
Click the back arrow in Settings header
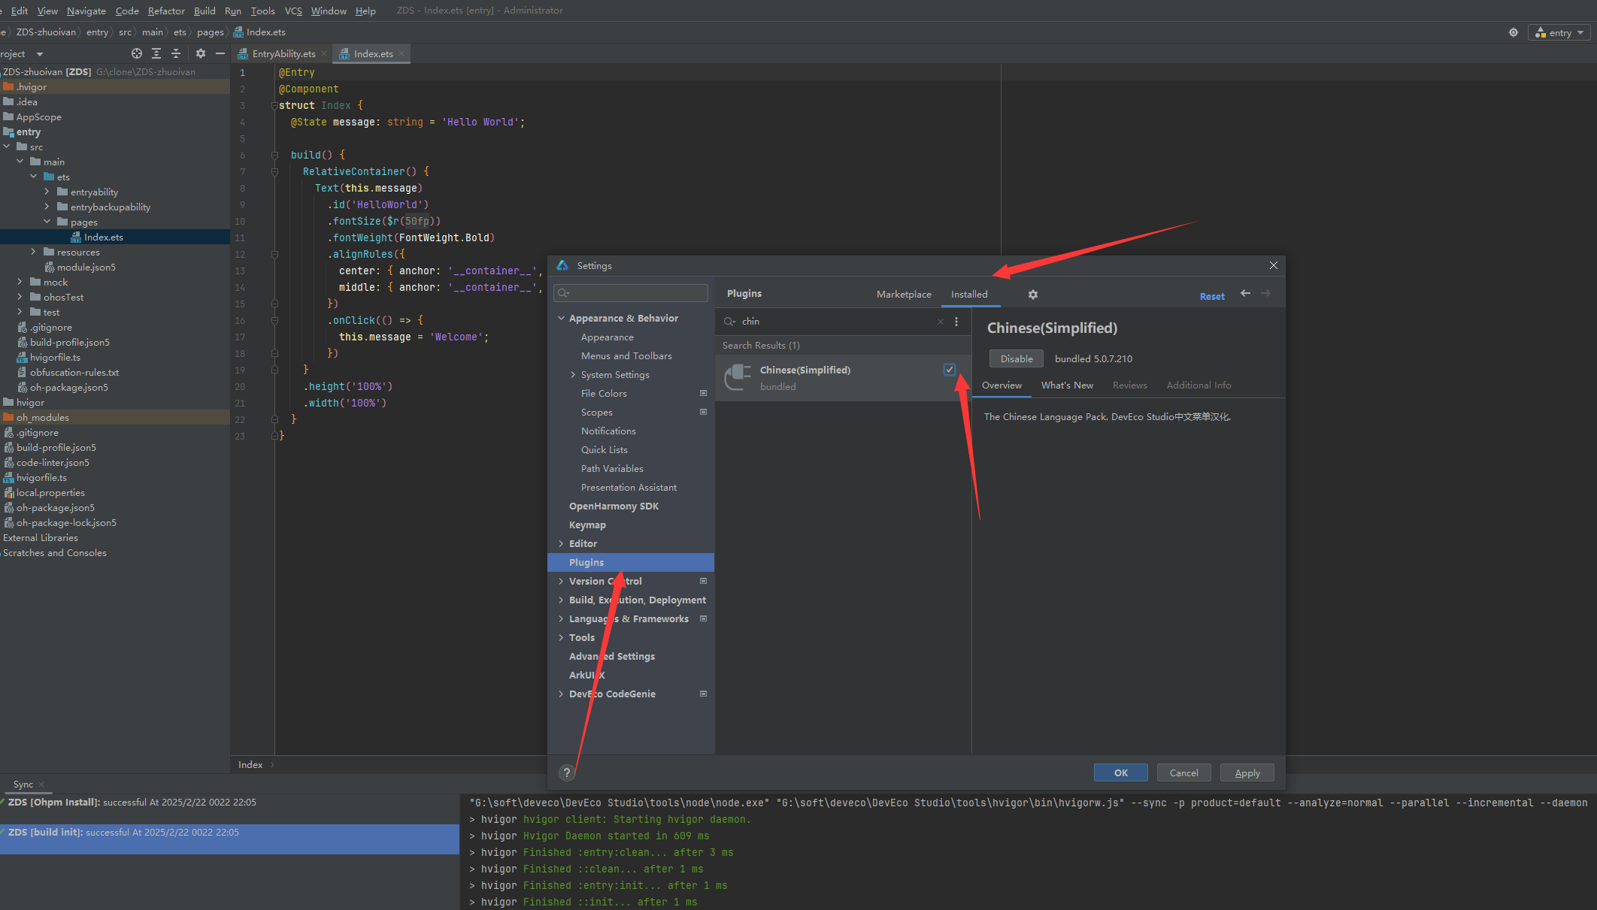(1245, 294)
